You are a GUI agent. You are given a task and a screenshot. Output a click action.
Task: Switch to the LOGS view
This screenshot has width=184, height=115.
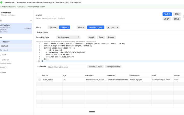pyautogui.click(x=177, y=19)
